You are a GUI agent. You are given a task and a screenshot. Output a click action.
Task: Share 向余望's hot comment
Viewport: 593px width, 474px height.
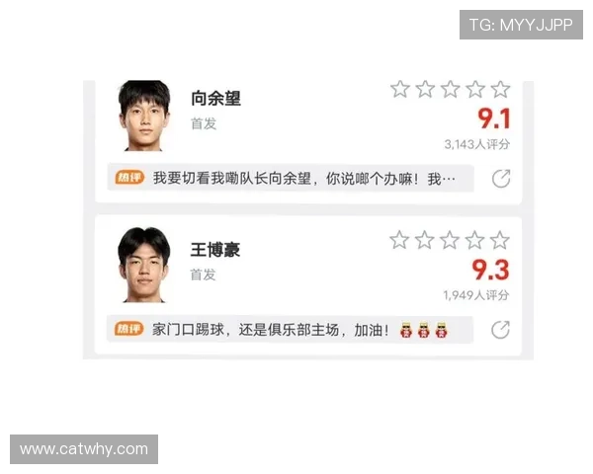click(501, 179)
